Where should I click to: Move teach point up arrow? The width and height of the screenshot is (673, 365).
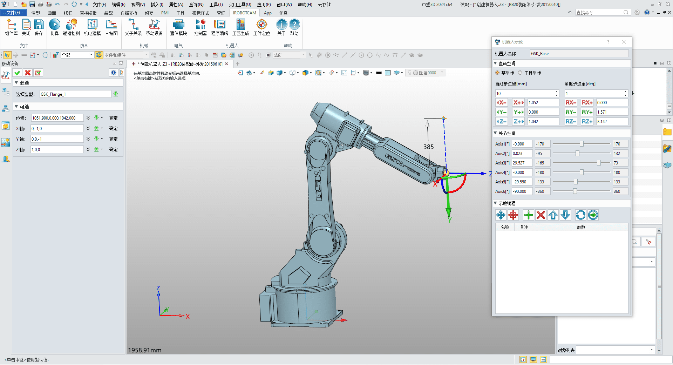click(x=553, y=215)
